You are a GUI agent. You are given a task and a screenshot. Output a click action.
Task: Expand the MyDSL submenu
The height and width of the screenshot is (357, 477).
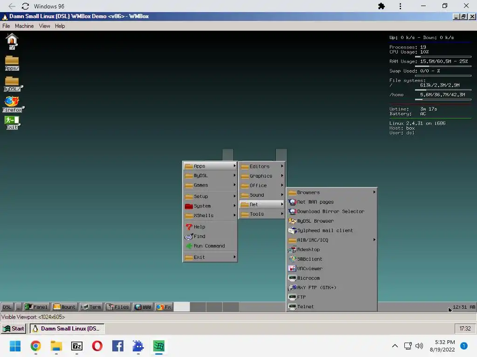click(x=210, y=175)
